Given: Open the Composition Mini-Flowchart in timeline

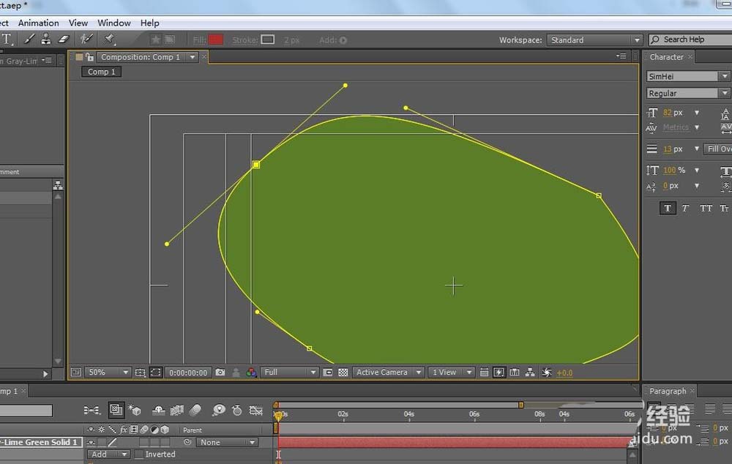Looking at the screenshot, I should point(91,411).
